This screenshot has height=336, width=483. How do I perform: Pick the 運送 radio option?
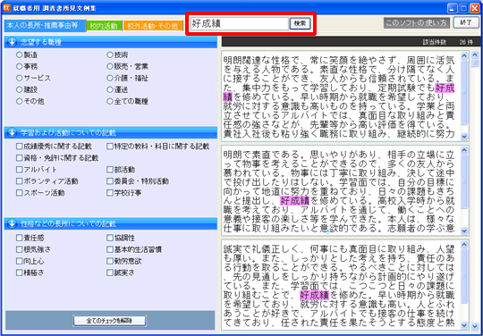[x=110, y=90]
